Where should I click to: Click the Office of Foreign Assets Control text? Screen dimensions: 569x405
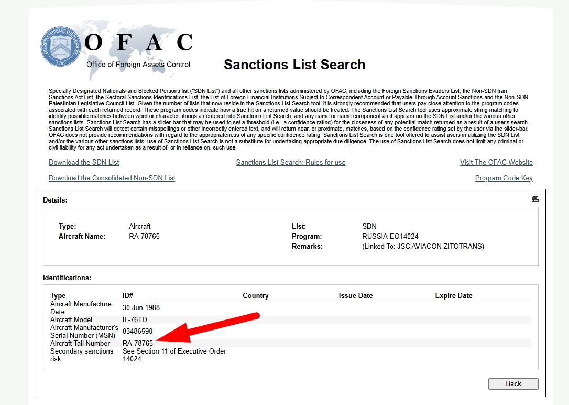coord(138,65)
